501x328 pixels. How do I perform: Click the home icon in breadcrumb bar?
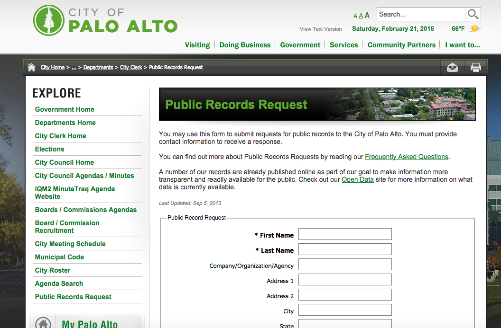coord(32,67)
